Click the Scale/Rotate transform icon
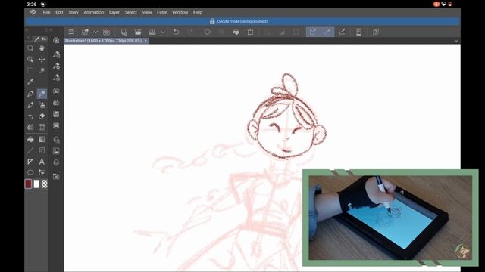 [250, 32]
